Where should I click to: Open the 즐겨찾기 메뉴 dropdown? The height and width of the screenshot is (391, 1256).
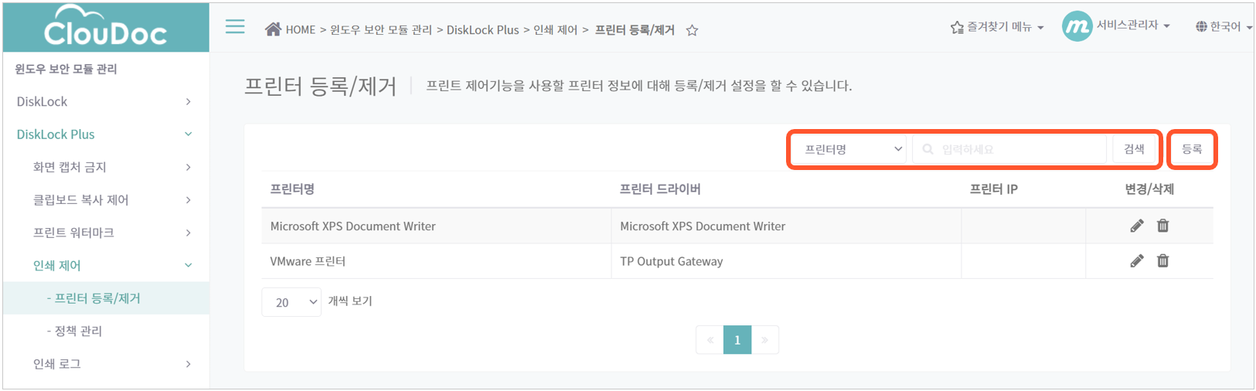tap(997, 27)
